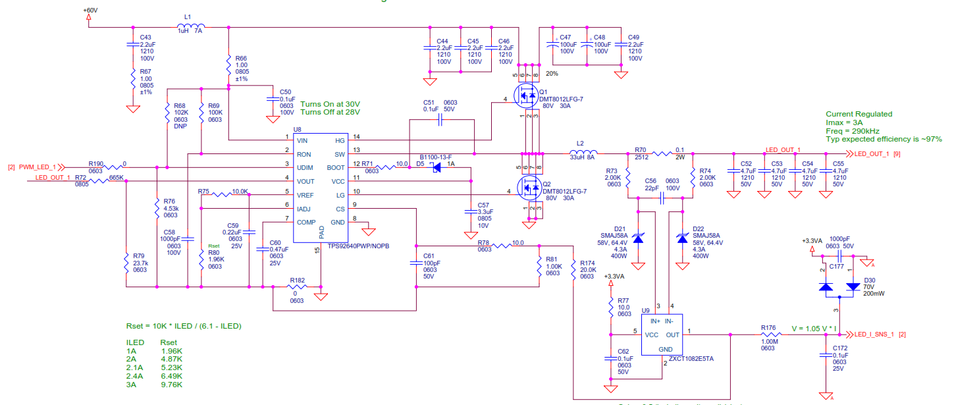This screenshot has width=954, height=405.
Task: Select the D22 TVS diode symbol
Action: (x=683, y=238)
